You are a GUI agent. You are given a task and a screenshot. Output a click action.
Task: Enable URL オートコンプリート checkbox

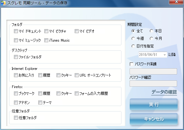[77, 75]
